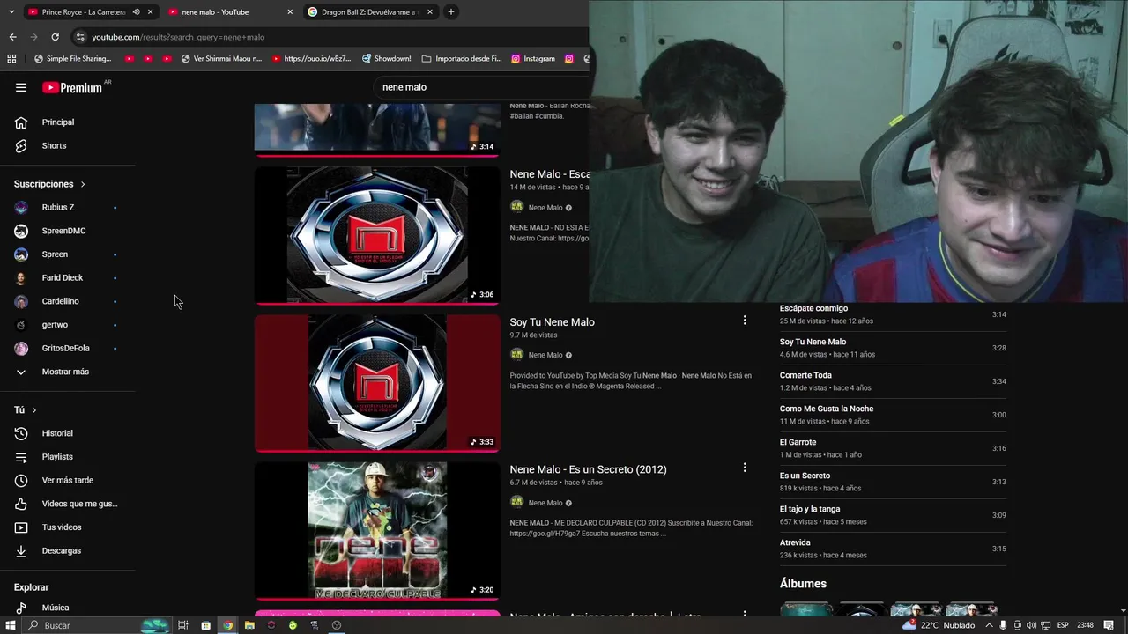This screenshot has height=634, width=1128.
Task: Click the search box containing nene malo
Action: pos(480,87)
